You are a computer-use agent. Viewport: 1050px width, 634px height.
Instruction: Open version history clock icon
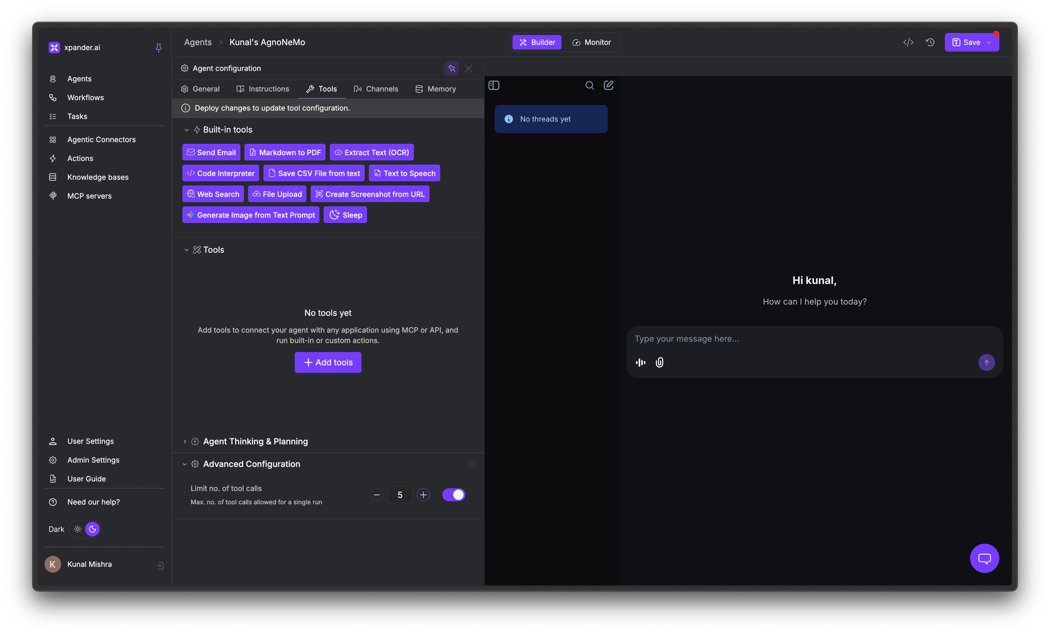pyautogui.click(x=930, y=42)
